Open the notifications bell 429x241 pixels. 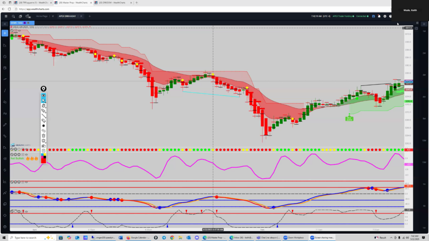(x=379, y=16)
